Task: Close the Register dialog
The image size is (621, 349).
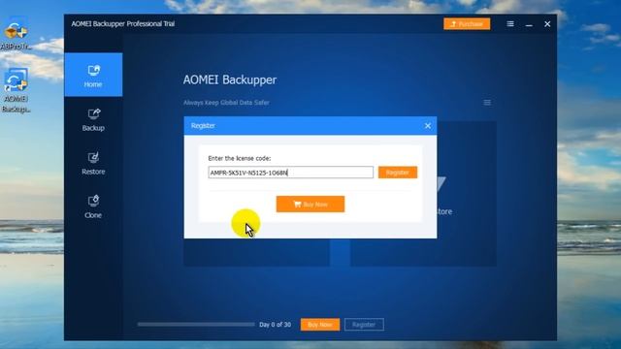Action: point(428,126)
